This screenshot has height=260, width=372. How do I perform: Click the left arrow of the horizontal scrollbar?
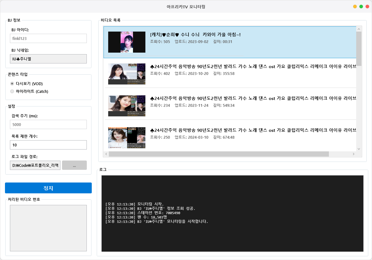click(x=106, y=154)
